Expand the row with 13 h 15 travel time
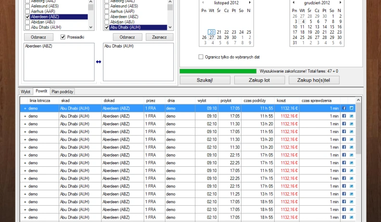The width and height of the screenshot is (381, 222). click(x=25, y=194)
